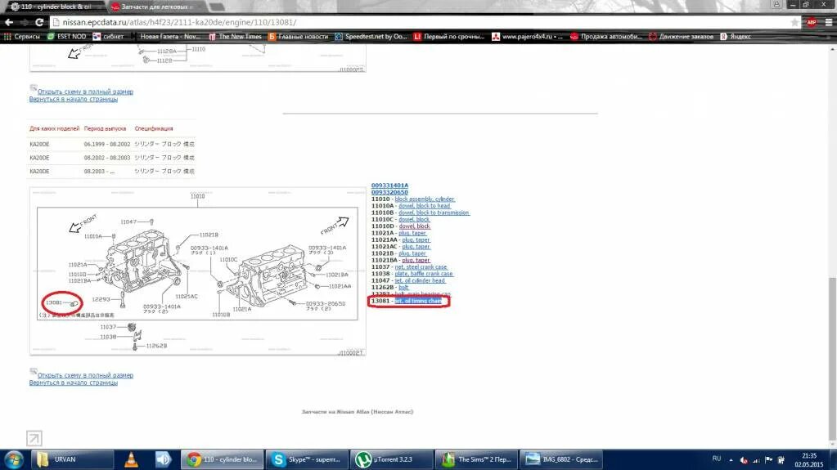Click the vertical page scrollbar thumb

[833, 360]
